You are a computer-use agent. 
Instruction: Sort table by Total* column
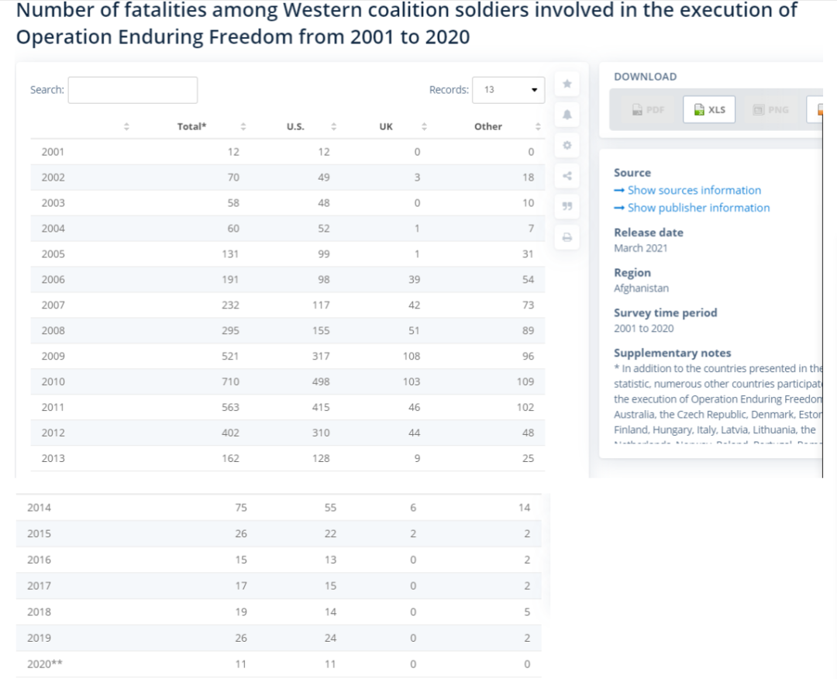243,126
